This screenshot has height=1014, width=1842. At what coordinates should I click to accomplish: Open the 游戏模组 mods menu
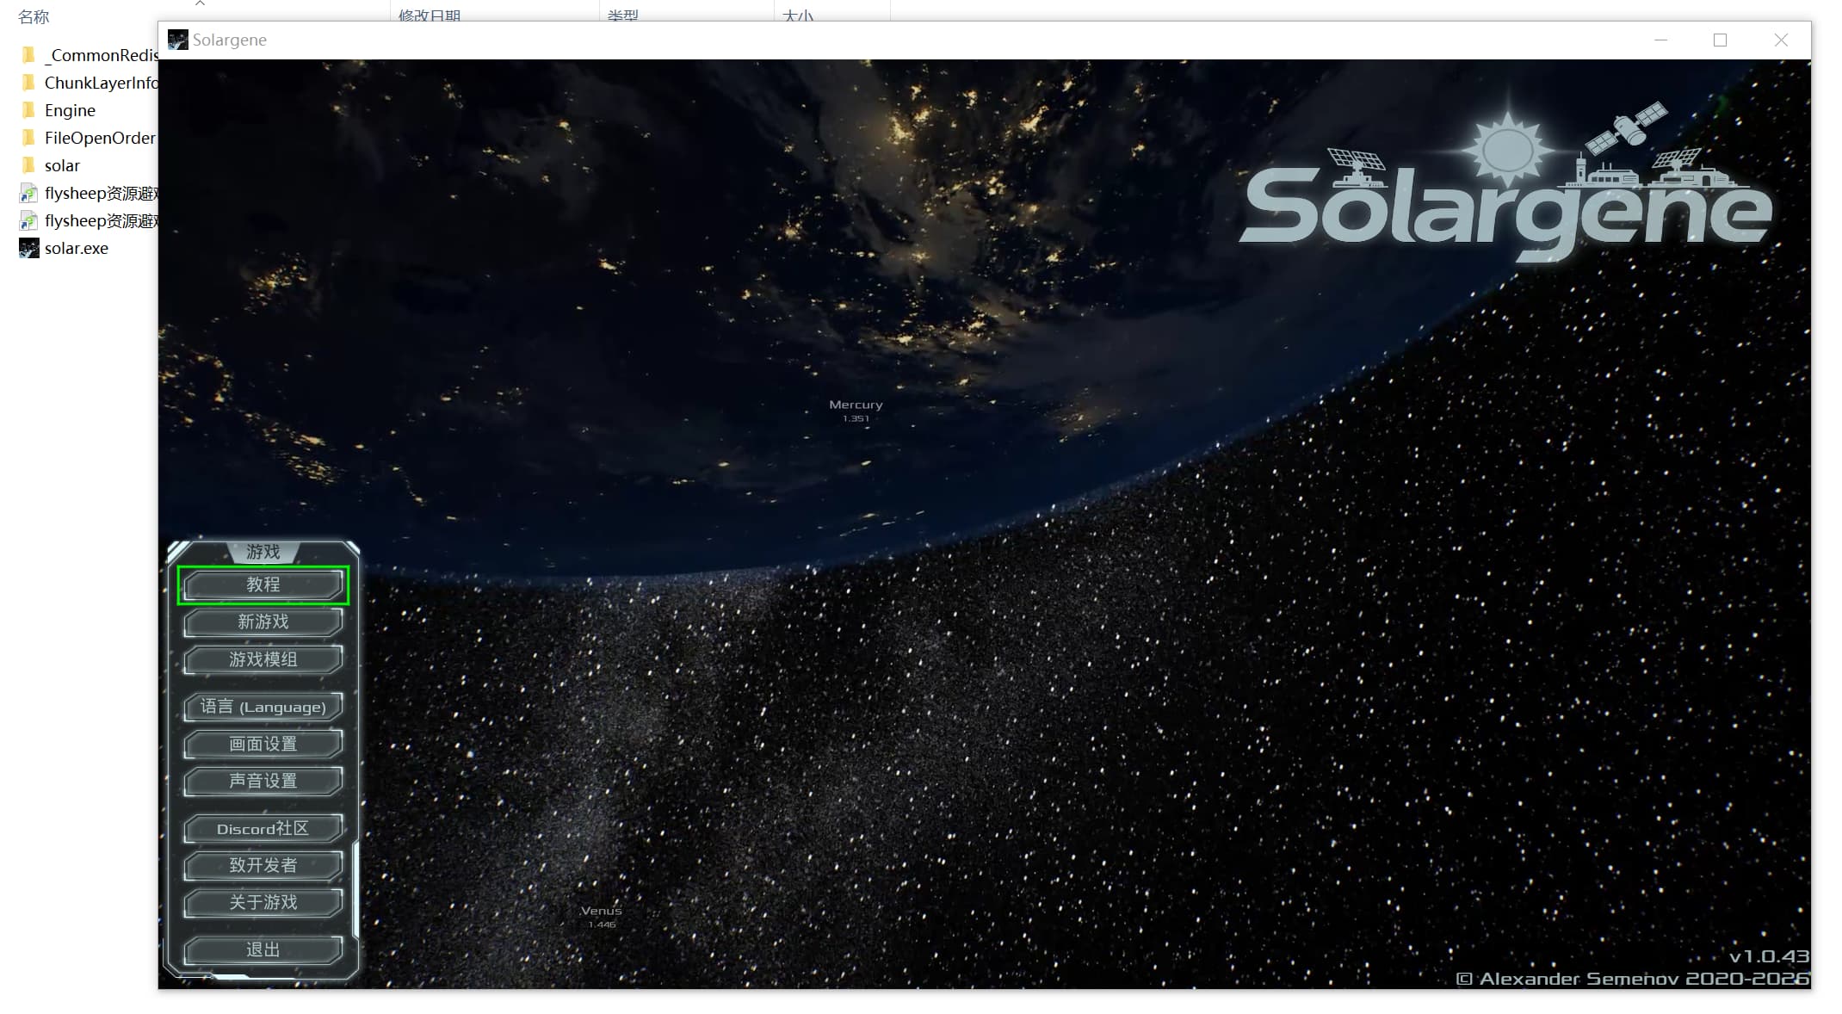click(x=263, y=659)
